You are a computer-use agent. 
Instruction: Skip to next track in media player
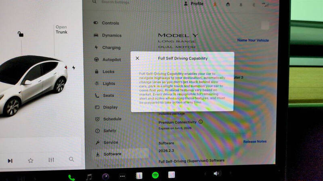(10, 160)
